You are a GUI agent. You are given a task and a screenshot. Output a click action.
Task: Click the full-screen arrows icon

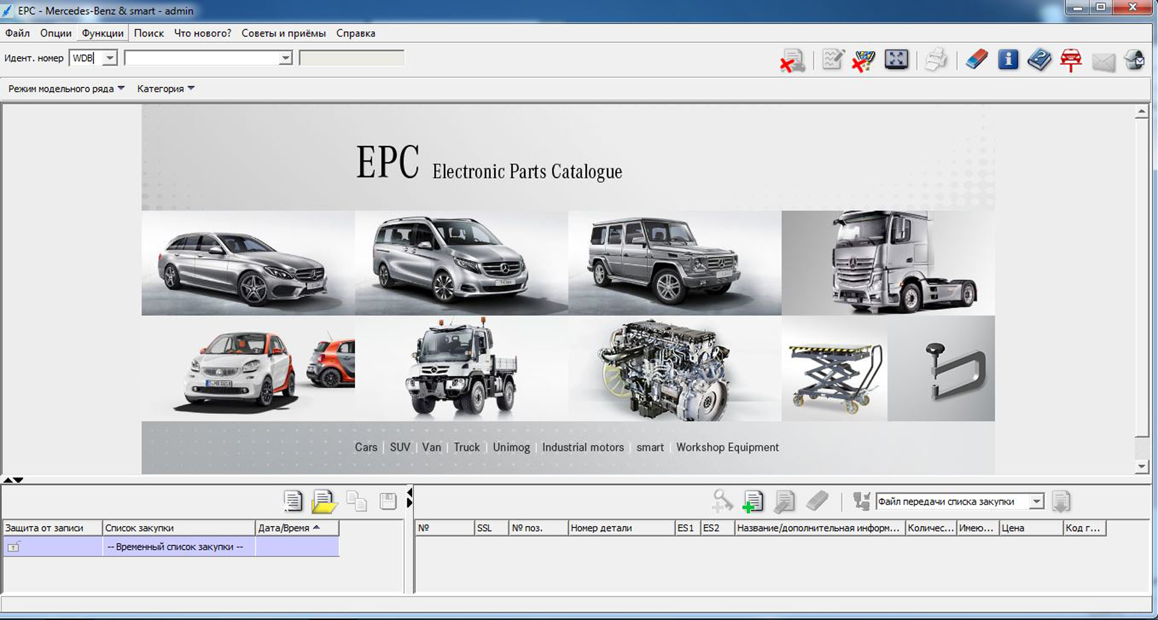[896, 60]
